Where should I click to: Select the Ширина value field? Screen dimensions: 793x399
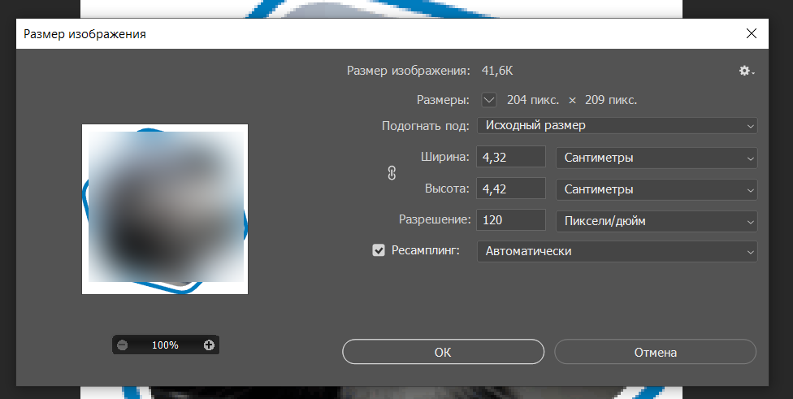pyautogui.click(x=511, y=157)
